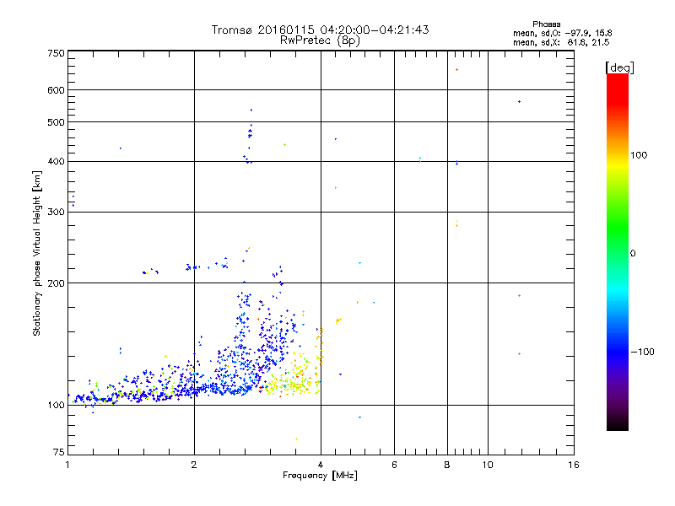The height and width of the screenshot is (506, 675).
Task: Click the subtitle 'RwPretec (8p)'
Action: pyautogui.click(x=320, y=40)
